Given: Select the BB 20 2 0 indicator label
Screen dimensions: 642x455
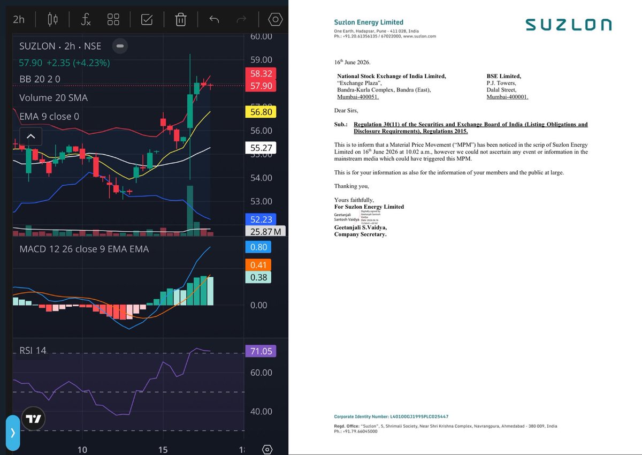Looking at the screenshot, I should (40, 79).
